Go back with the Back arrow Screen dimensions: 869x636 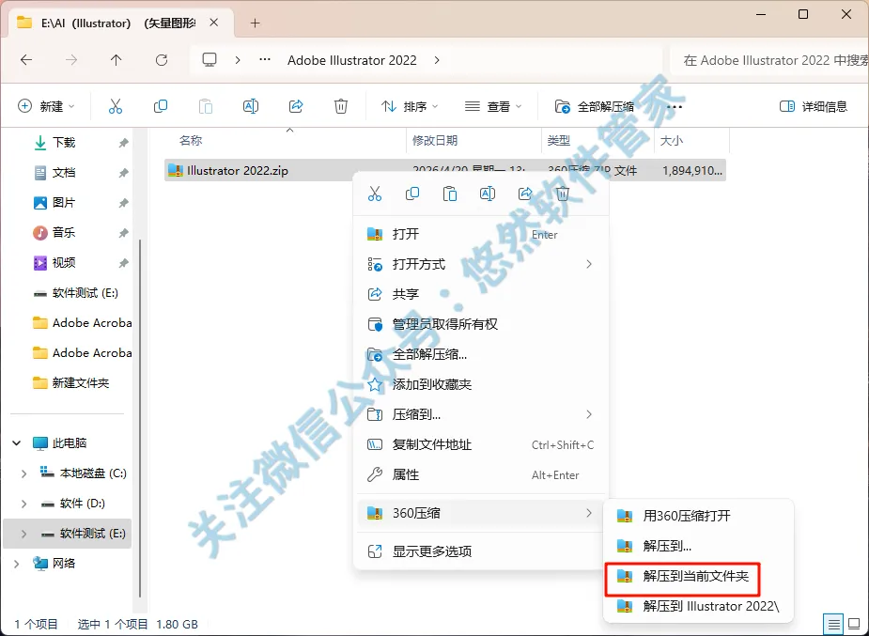tap(26, 60)
